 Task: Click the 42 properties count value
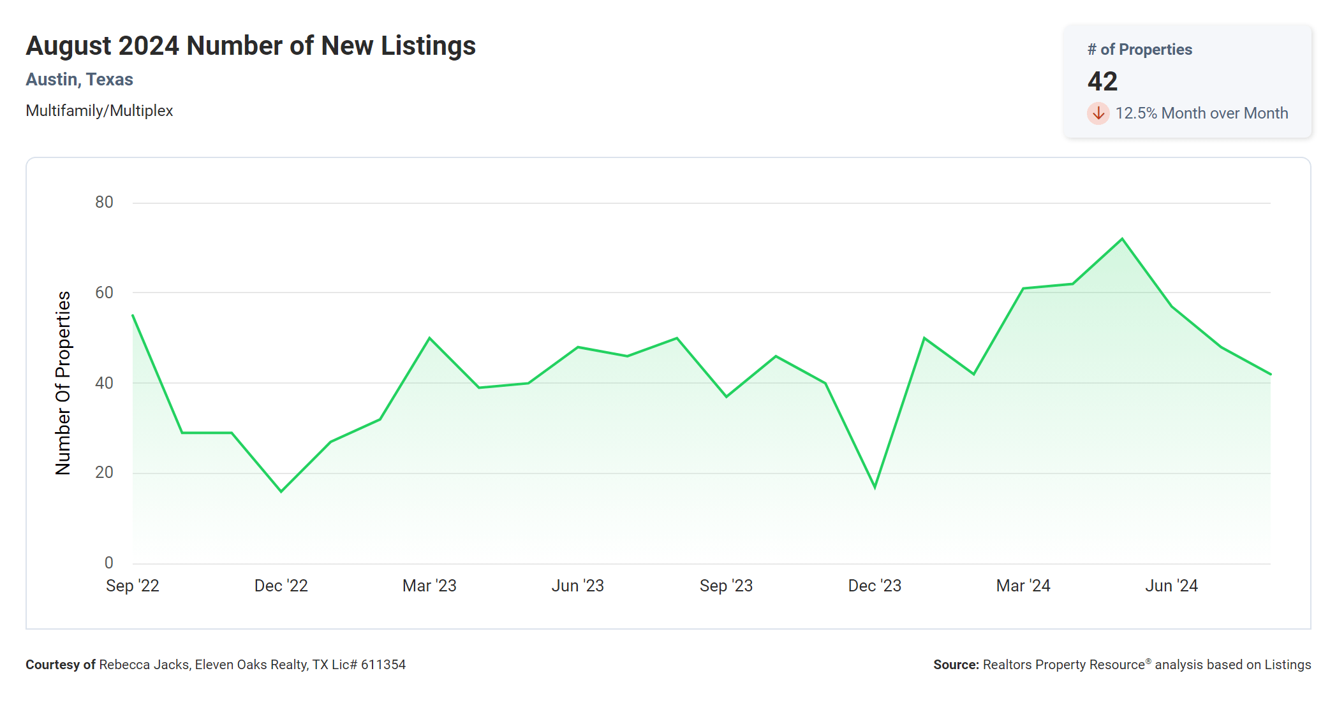coord(1102,82)
